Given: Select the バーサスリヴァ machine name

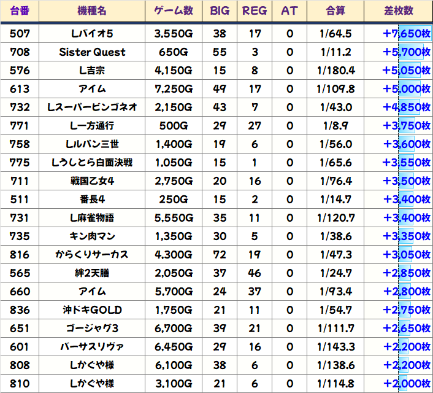Looking at the screenshot, I should (x=92, y=346).
